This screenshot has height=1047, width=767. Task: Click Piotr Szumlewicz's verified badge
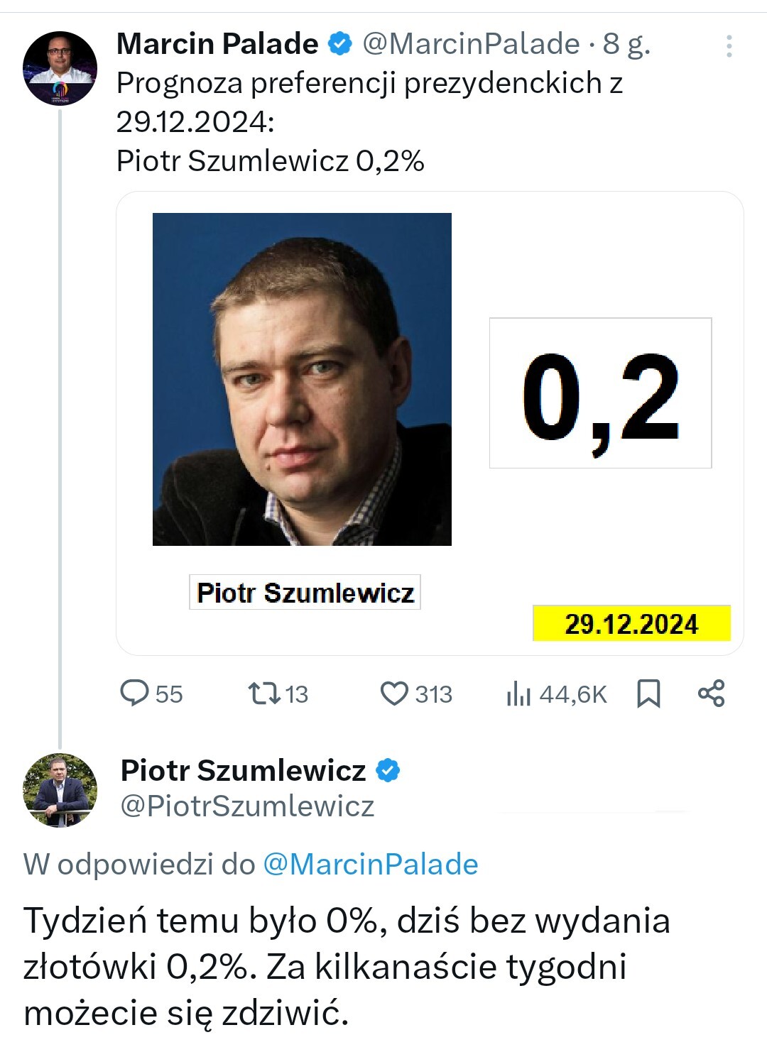[x=388, y=770]
